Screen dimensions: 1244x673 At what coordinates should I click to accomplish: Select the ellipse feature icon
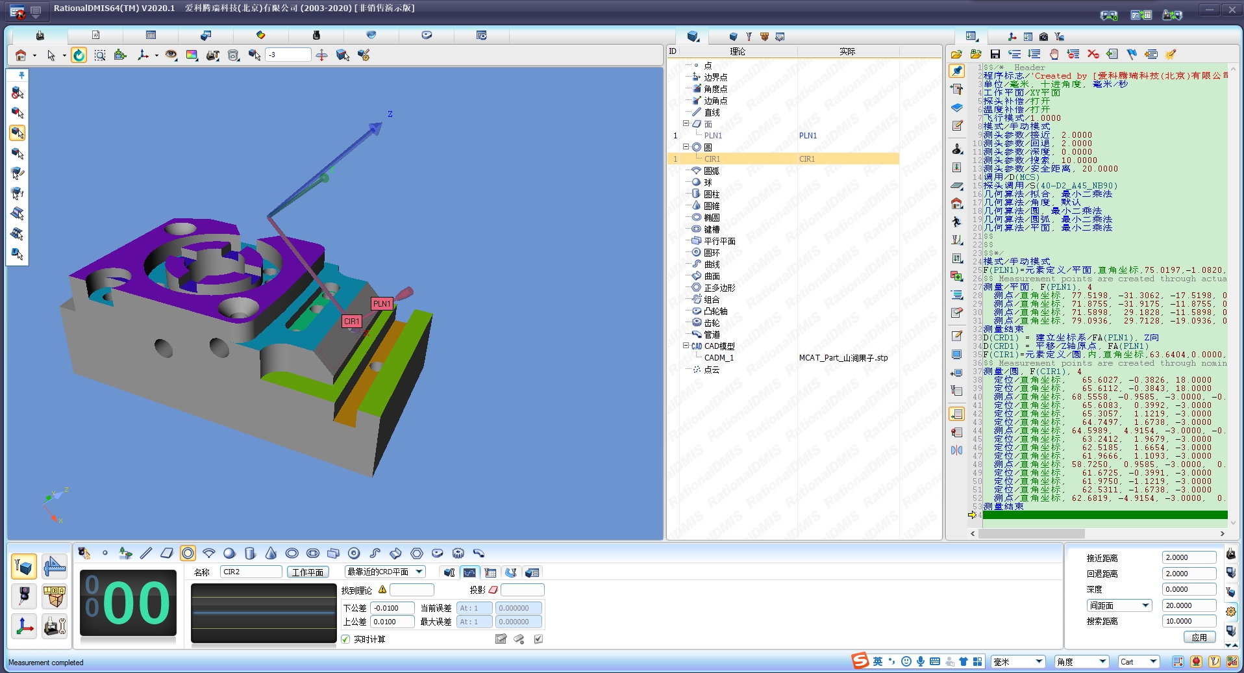[x=292, y=553]
